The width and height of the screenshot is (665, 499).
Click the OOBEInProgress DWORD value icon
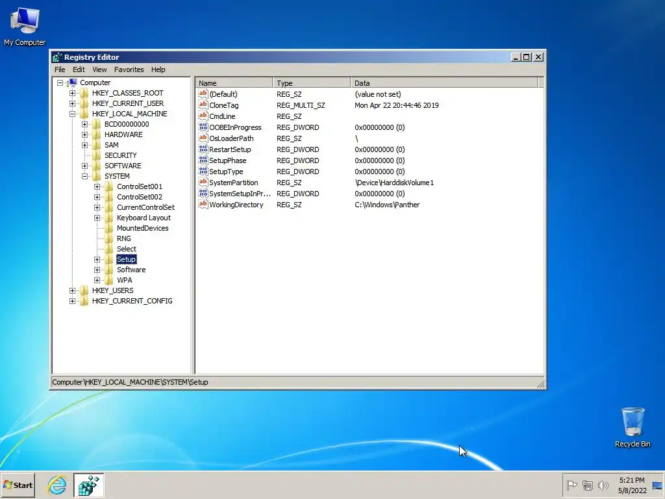(x=203, y=127)
